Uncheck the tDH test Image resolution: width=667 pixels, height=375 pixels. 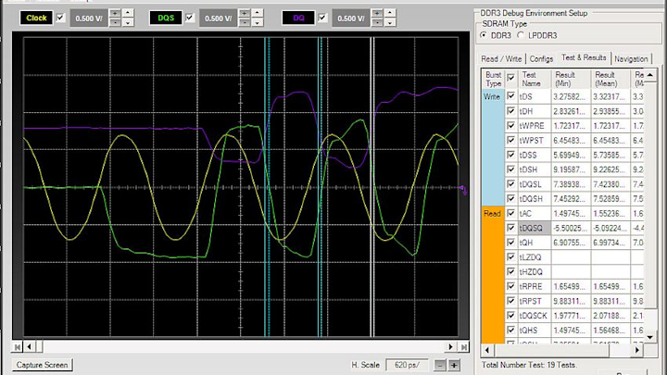coord(510,111)
